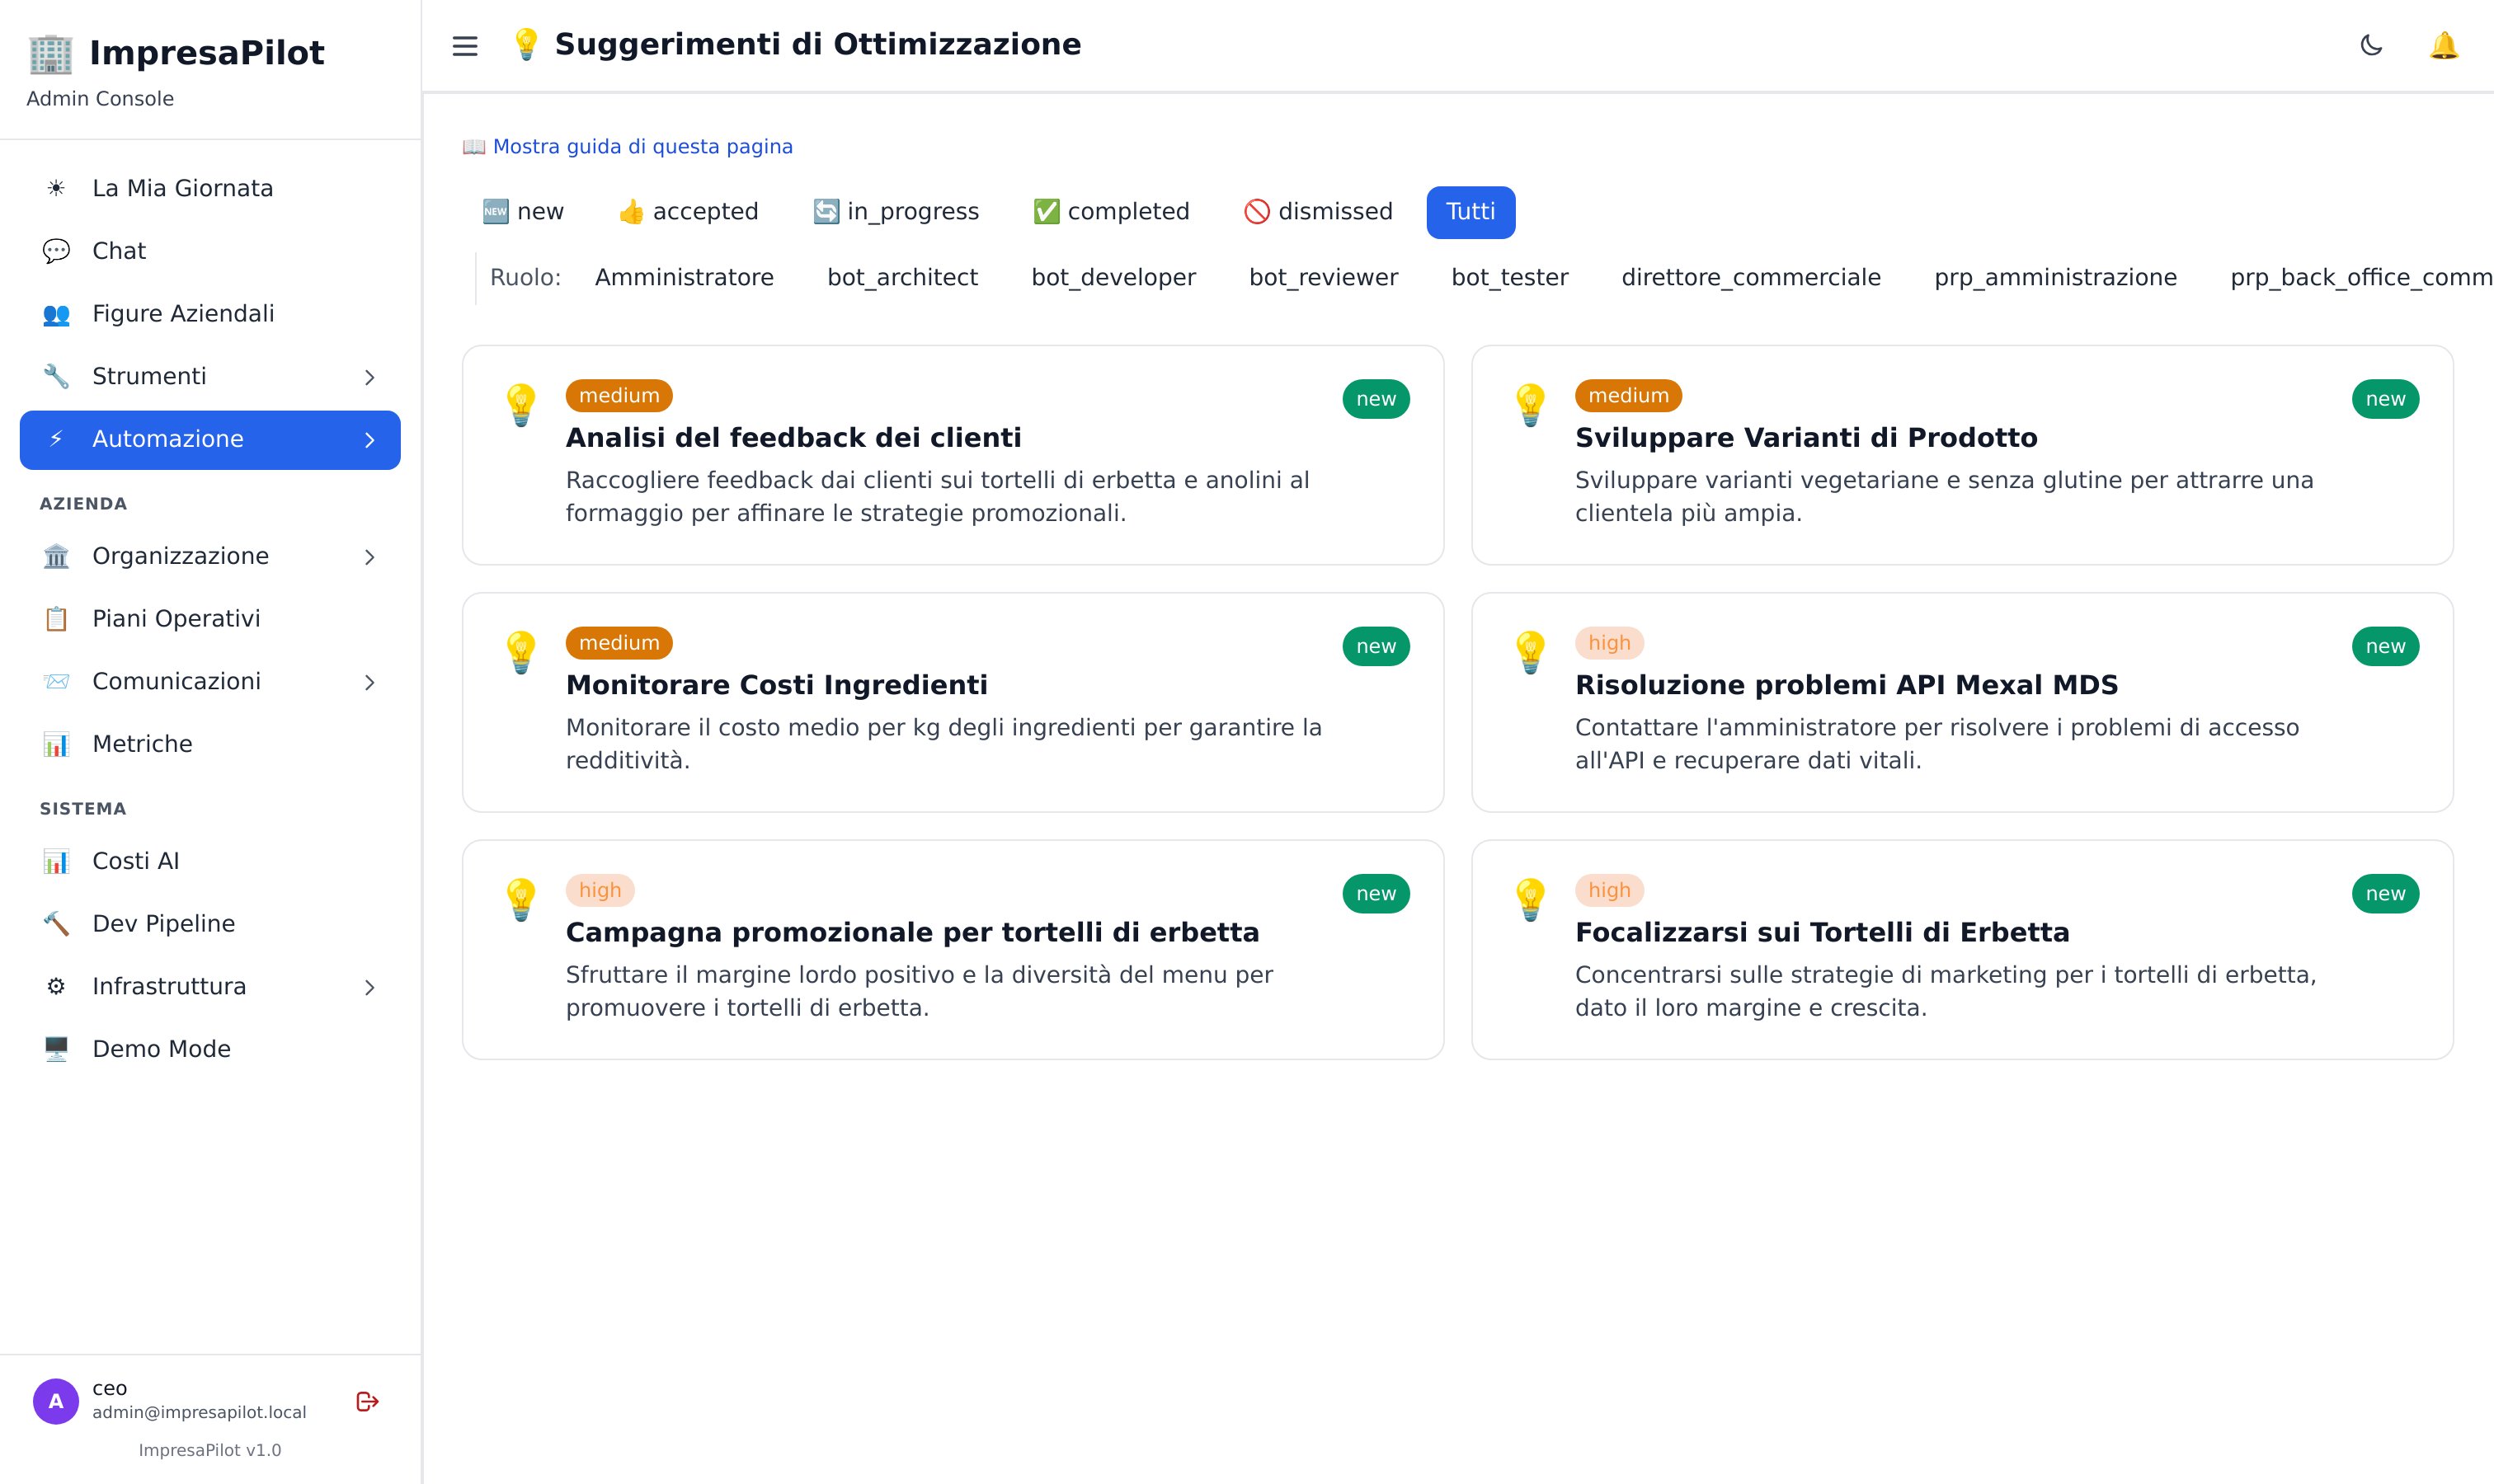
Task: Filter by prp_amministrazione role
Action: click(2056, 278)
